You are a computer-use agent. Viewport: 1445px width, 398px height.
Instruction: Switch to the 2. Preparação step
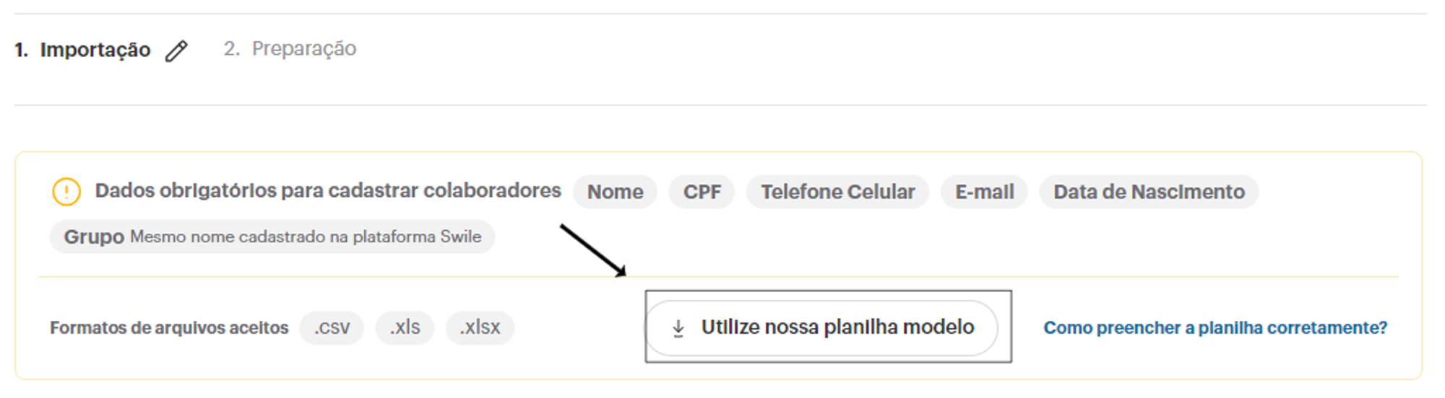click(x=290, y=48)
